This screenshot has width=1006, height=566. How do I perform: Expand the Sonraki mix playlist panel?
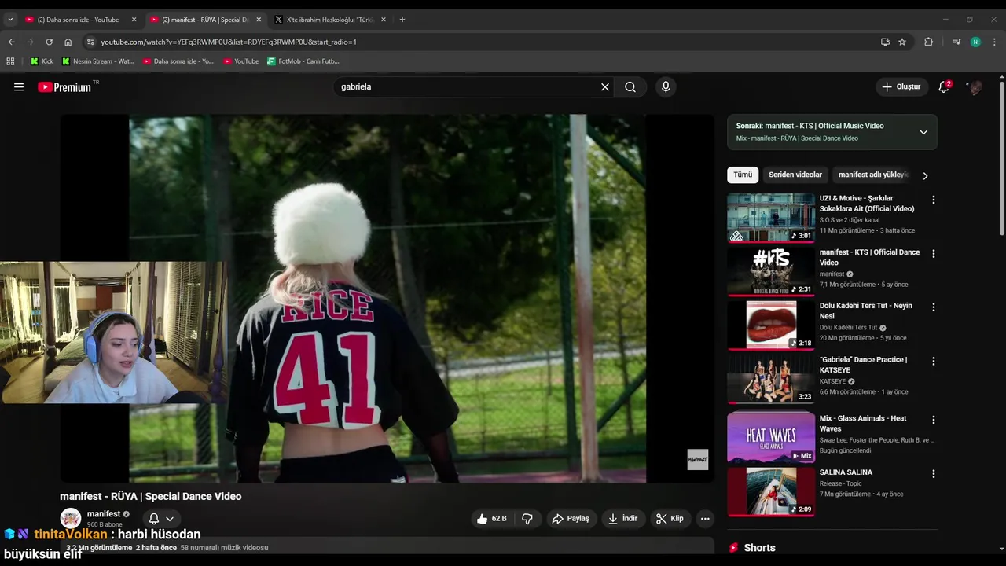923,132
